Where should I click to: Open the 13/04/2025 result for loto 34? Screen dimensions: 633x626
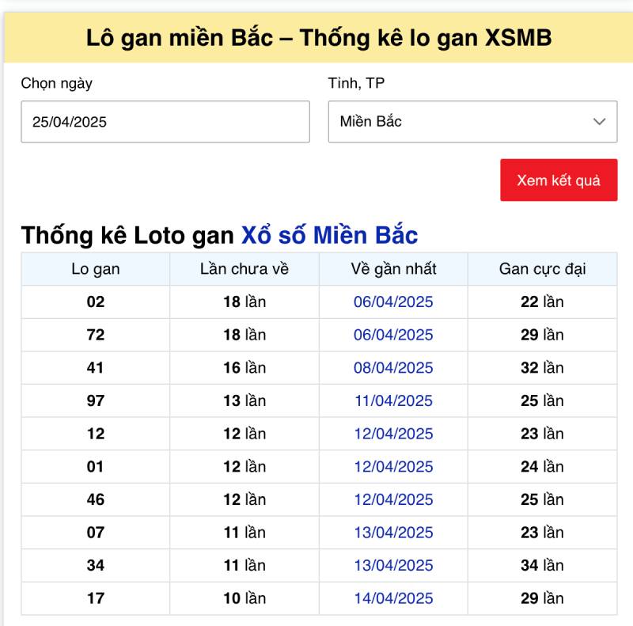click(393, 565)
